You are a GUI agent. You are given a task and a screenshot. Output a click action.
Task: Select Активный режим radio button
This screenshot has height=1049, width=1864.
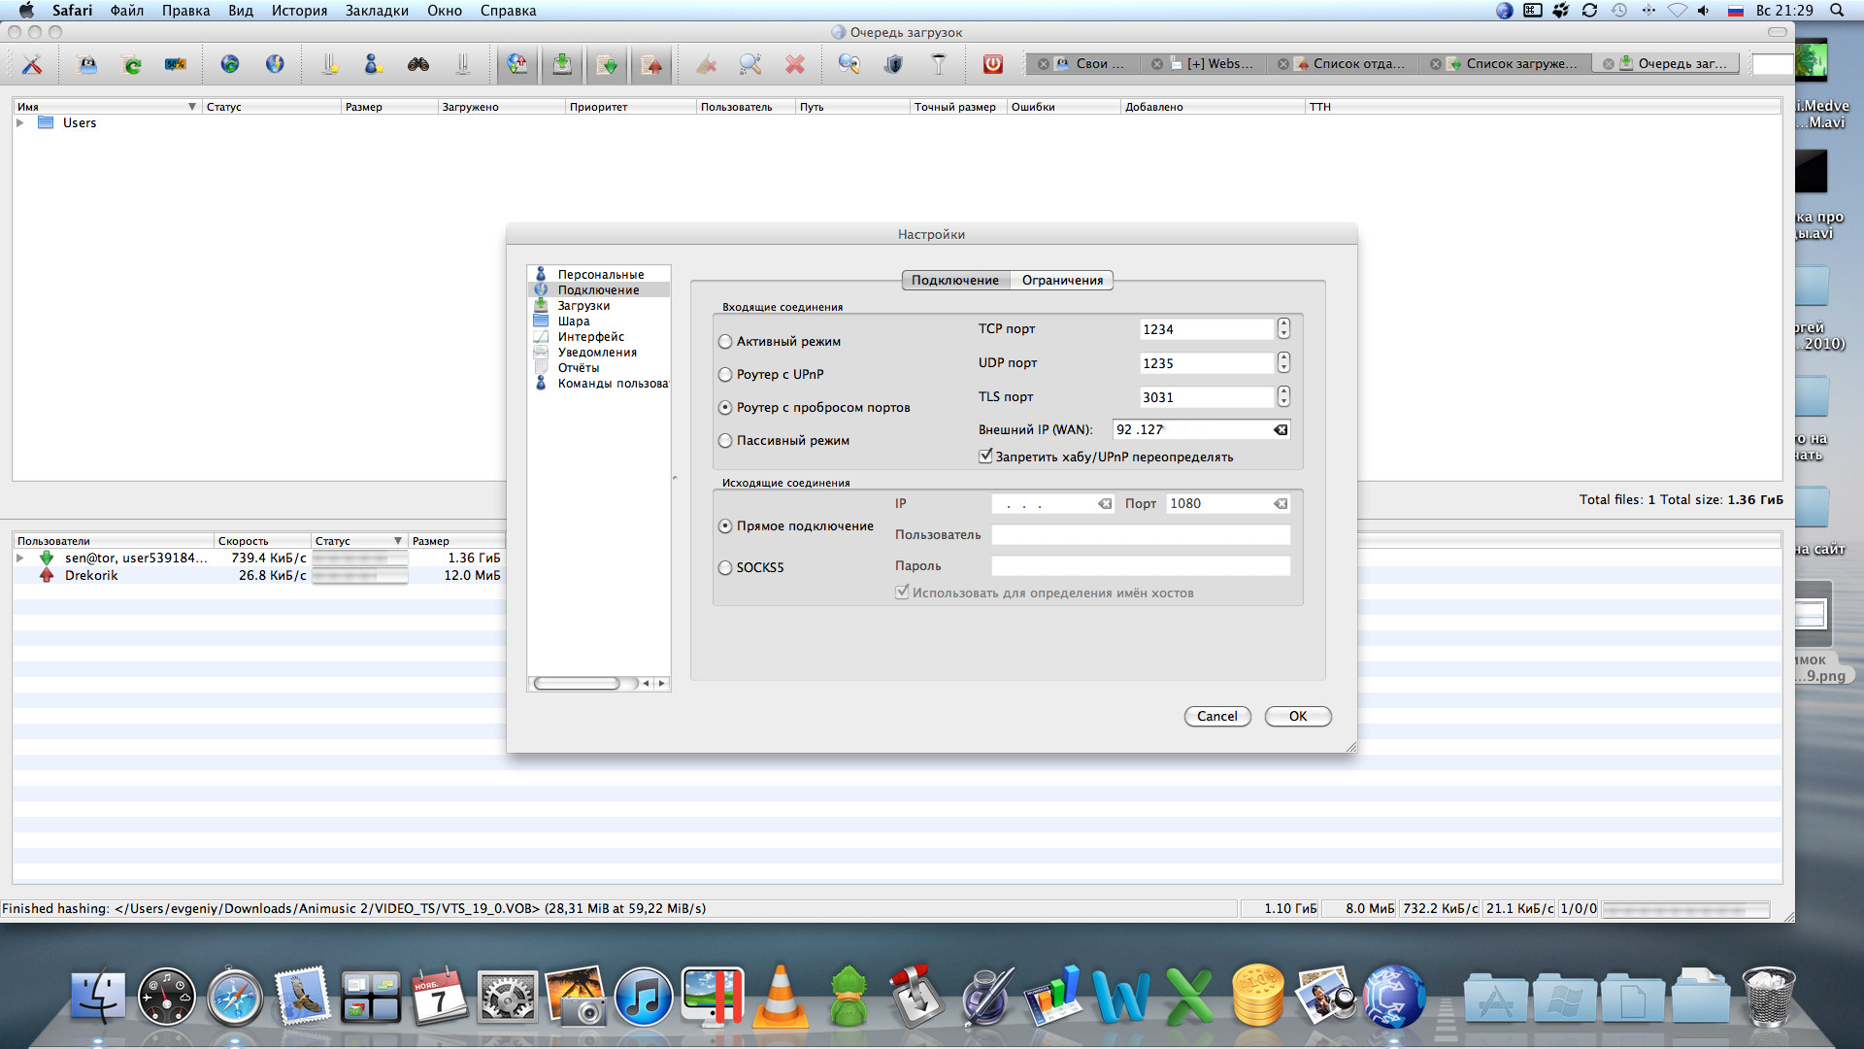click(725, 342)
